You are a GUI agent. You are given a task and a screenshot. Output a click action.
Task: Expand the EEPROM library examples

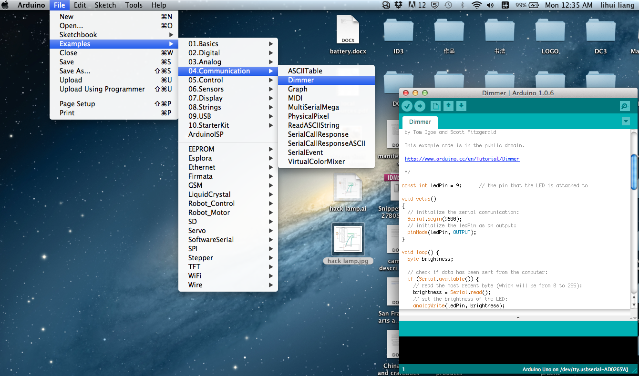pyautogui.click(x=228, y=149)
